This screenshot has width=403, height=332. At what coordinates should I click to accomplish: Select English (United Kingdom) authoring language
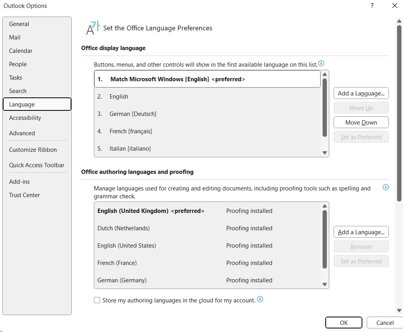pyautogui.click(x=207, y=211)
